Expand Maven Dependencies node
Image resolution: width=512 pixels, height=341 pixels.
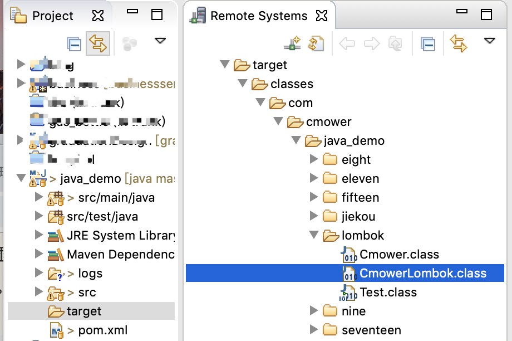[39, 254]
